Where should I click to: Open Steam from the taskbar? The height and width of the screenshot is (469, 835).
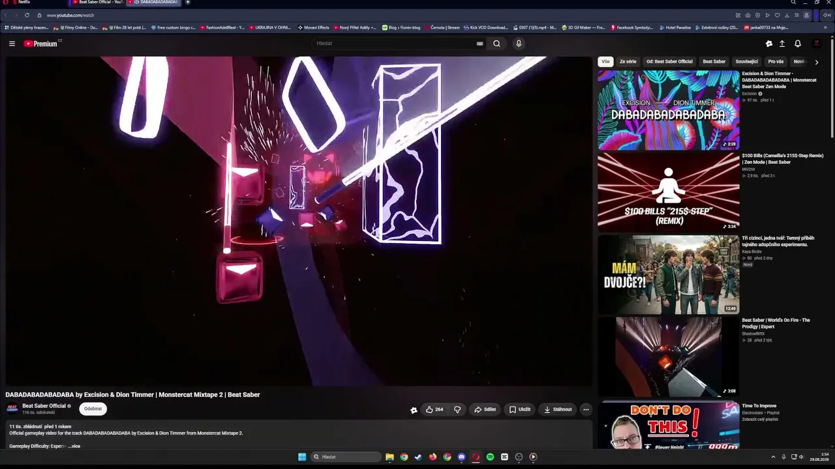418,457
